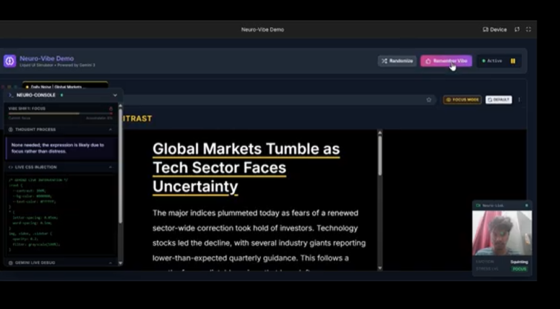This screenshot has height=309, width=560.
Task: Click the Thought Process icon
Action: click(x=11, y=129)
